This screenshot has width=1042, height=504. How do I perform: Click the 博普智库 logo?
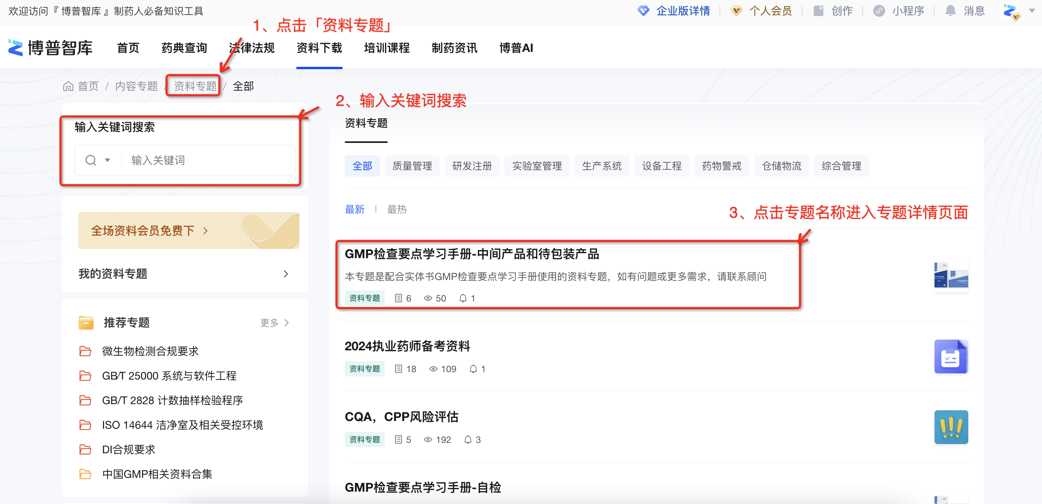pos(50,48)
